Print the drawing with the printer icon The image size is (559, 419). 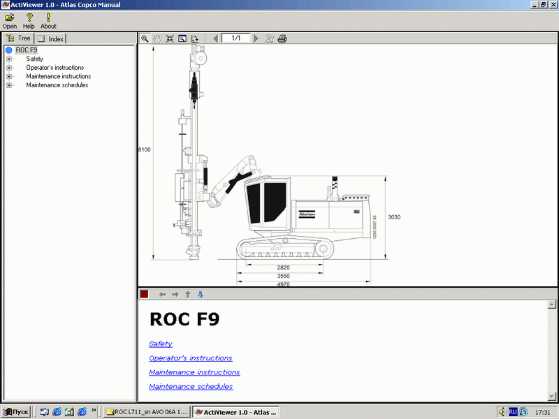(282, 39)
